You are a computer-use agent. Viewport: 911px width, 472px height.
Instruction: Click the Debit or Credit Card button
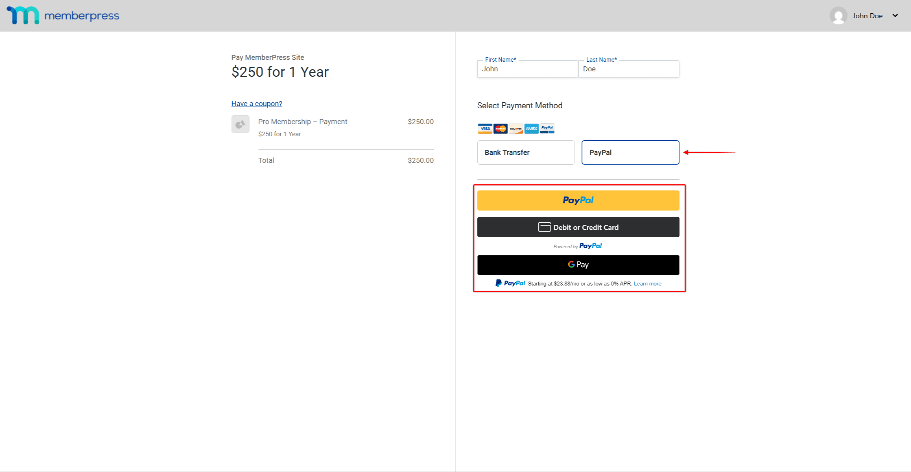pyautogui.click(x=578, y=227)
